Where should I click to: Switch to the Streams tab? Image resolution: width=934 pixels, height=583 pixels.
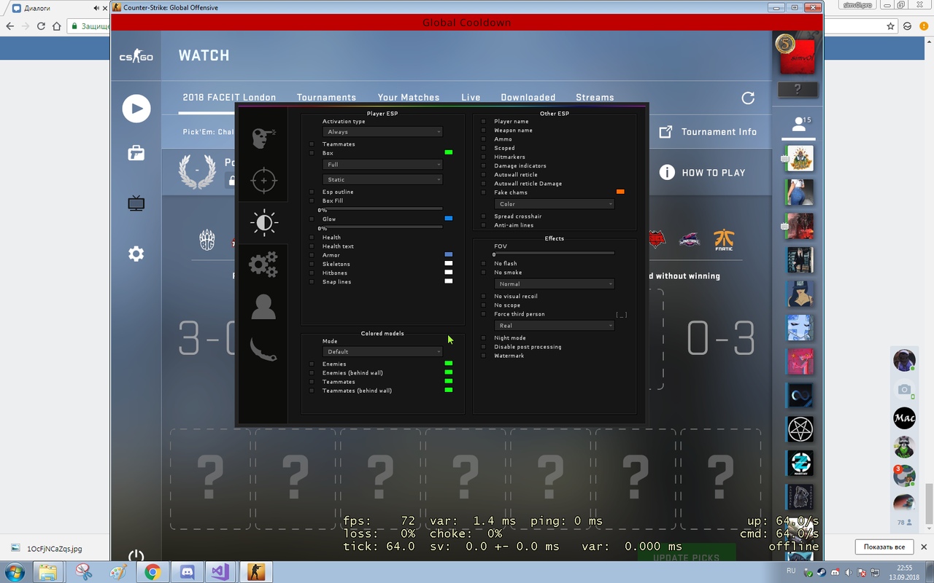(595, 98)
